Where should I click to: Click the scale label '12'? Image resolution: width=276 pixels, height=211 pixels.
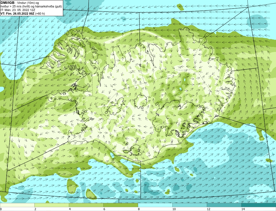click(x=209, y=209)
